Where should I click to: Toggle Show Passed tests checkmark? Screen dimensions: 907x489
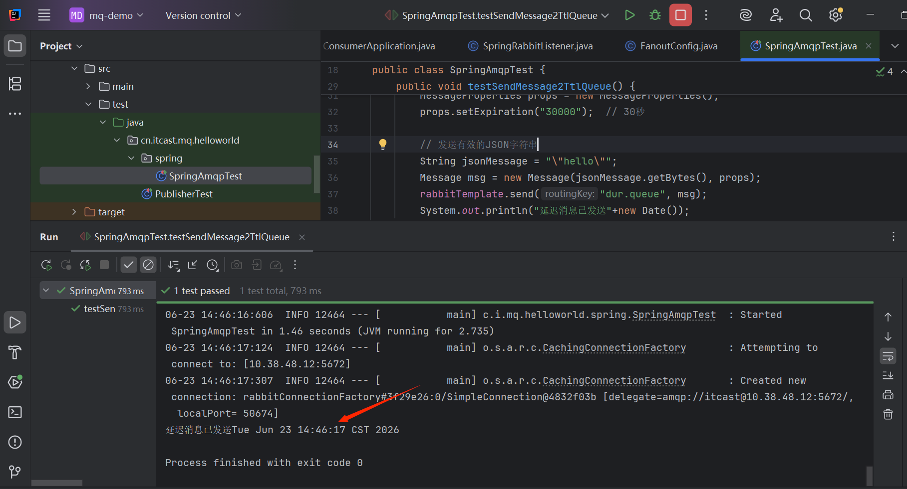tap(129, 265)
